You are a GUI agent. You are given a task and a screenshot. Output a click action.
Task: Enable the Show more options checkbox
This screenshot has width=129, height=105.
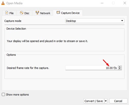[x=3, y=94]
